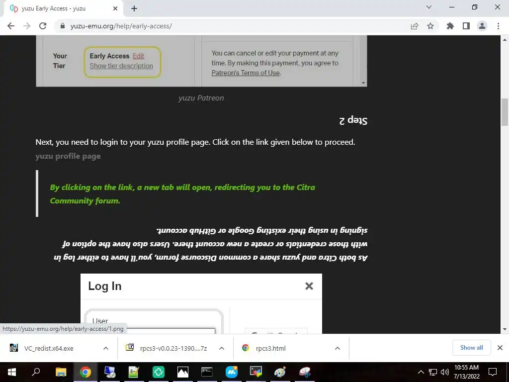Image resolution: width=509 pixels, height=382 pixels.
Task: Open the Snipping Tool taskbar app
Action: pos(305,372)
